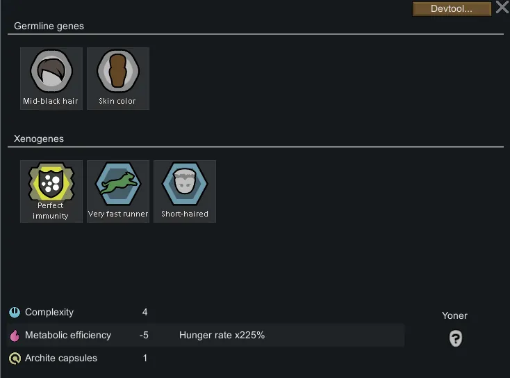This screenshot has height=378, width=510.
Task: Click the Yoner xenotype name
Action: click(454, 316)
